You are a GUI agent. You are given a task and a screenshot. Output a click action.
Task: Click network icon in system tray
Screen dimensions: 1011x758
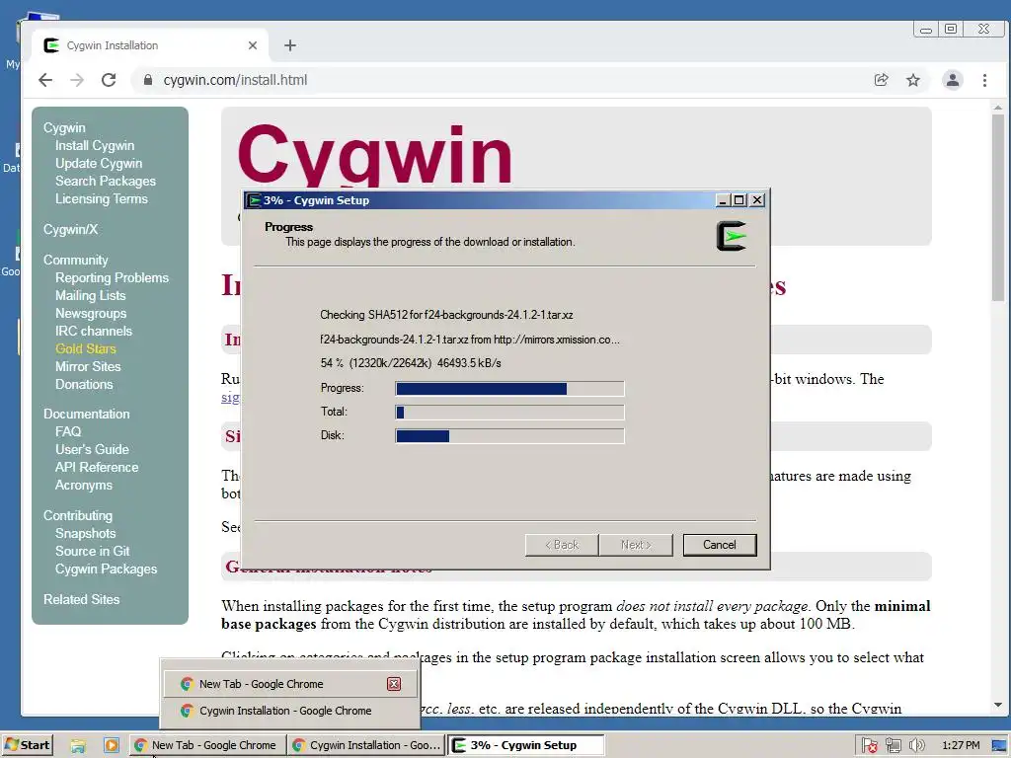[893, 746]
